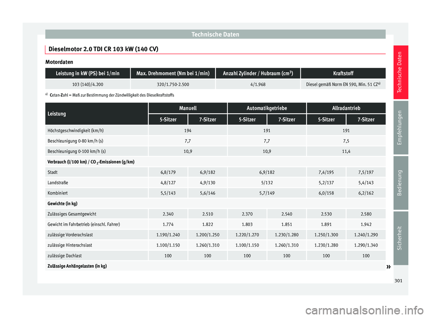Click the Leistung header cell
This screenshot has width=431, height=318.
[97, 114]
